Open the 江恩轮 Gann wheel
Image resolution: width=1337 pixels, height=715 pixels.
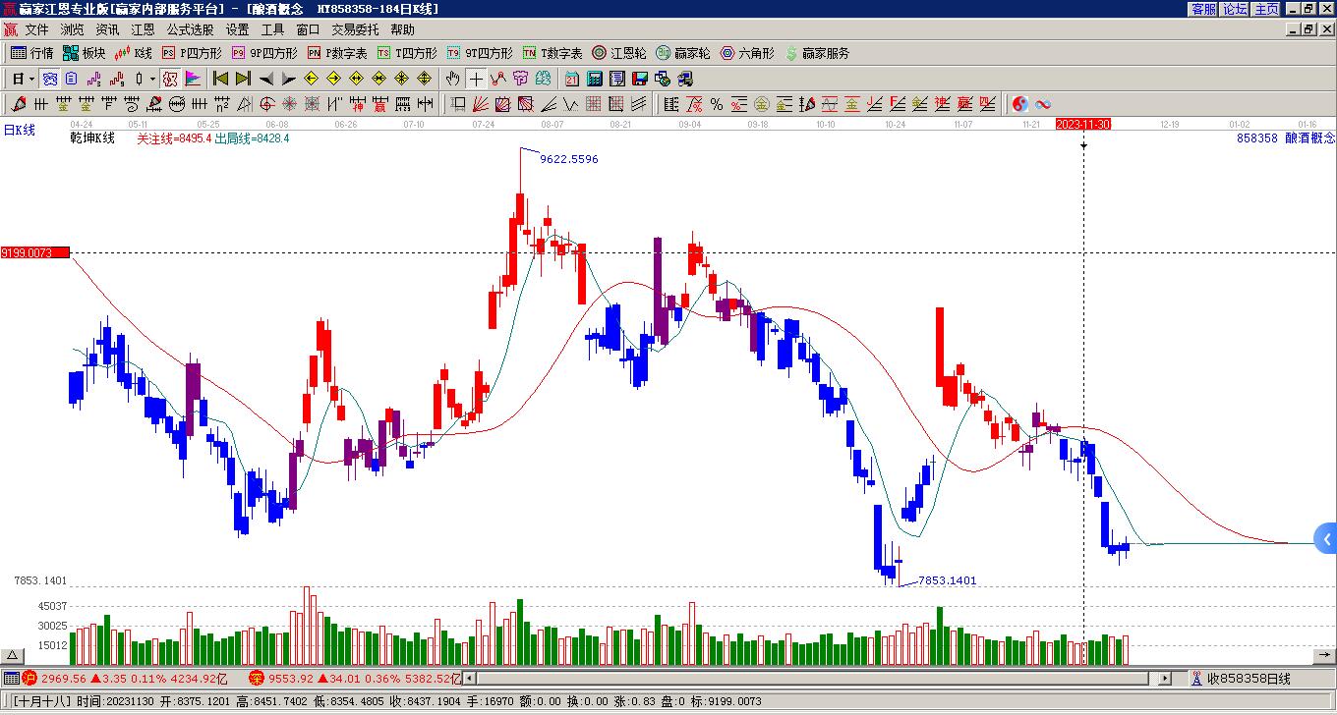(x=619, y=53)
